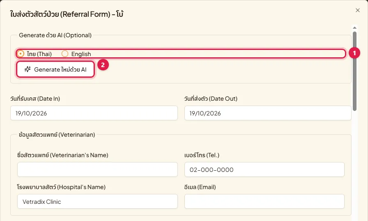The image size is (368, 221).
Task: Click the 'วันที่รับเคส (Date In)' label
Action: point(35,99)
